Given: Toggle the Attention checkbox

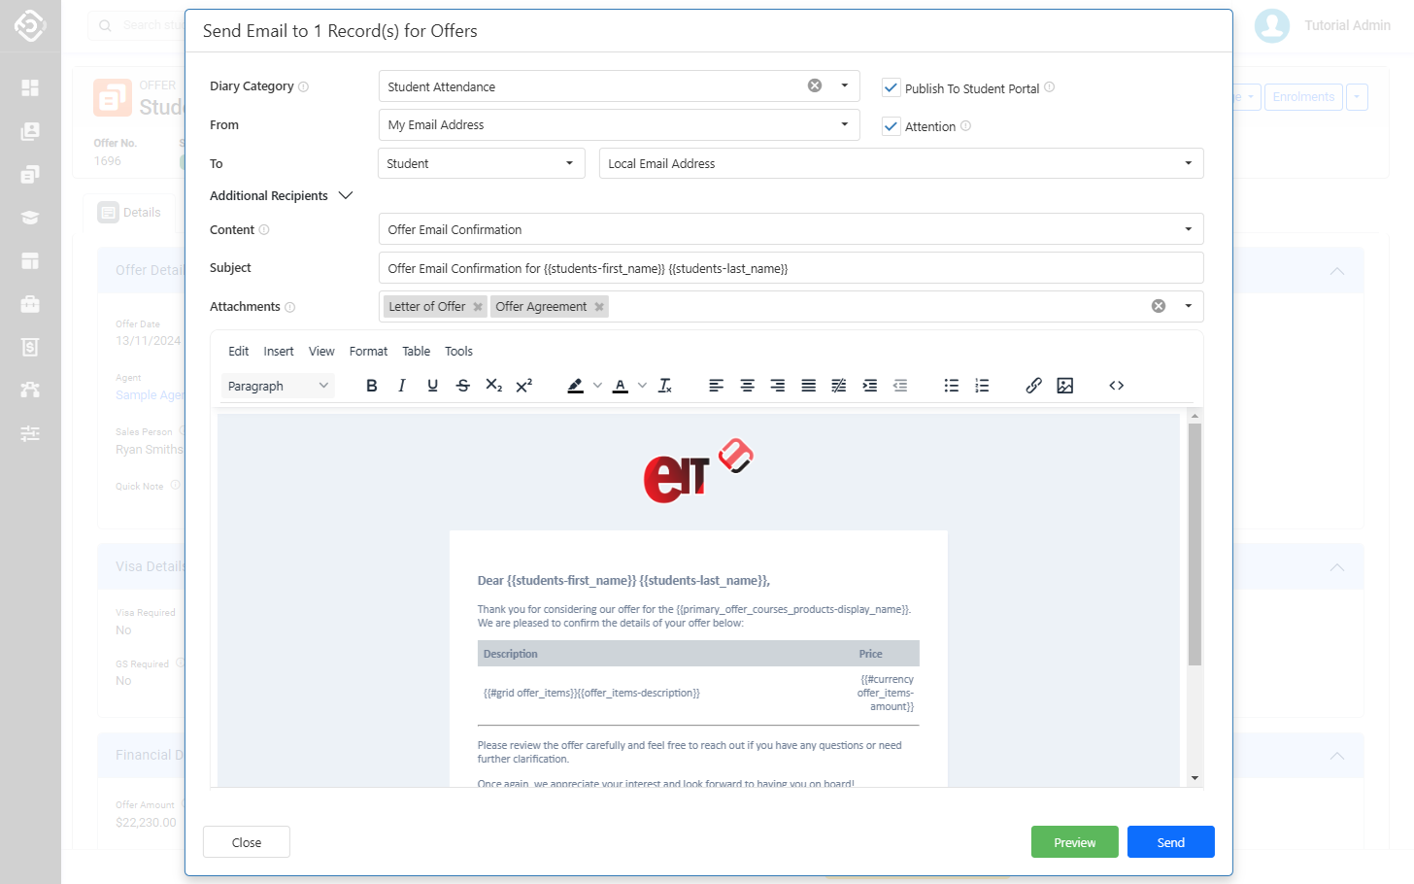Looking at the screenshot, I should (891, 126).
